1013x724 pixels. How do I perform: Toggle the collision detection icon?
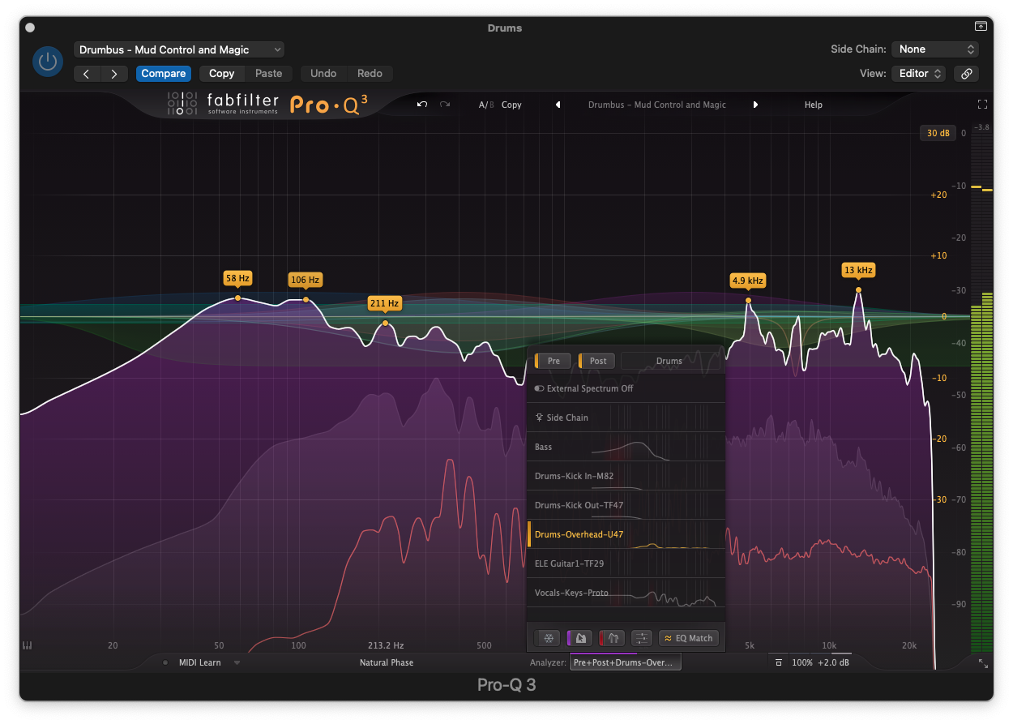[x=612, y=638]
